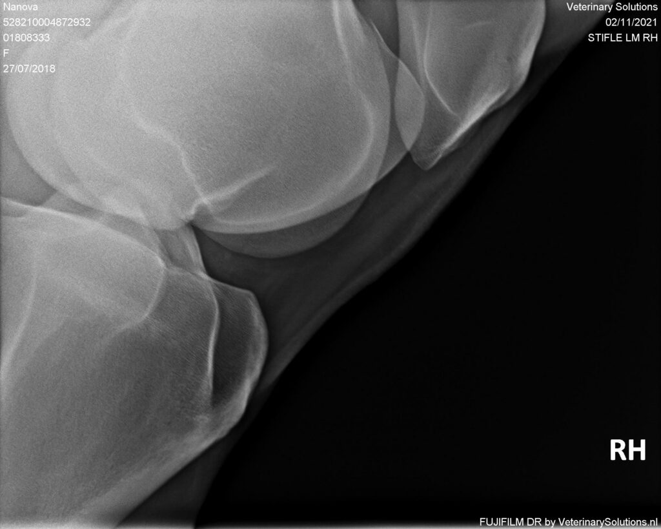
Task: Click the exam date '02/11/2021'
Action: [631, 23]
